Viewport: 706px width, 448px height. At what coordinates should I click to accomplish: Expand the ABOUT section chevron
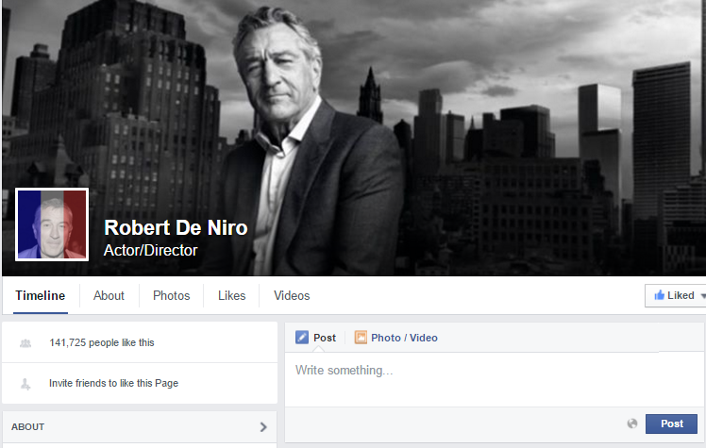(263, 427)
